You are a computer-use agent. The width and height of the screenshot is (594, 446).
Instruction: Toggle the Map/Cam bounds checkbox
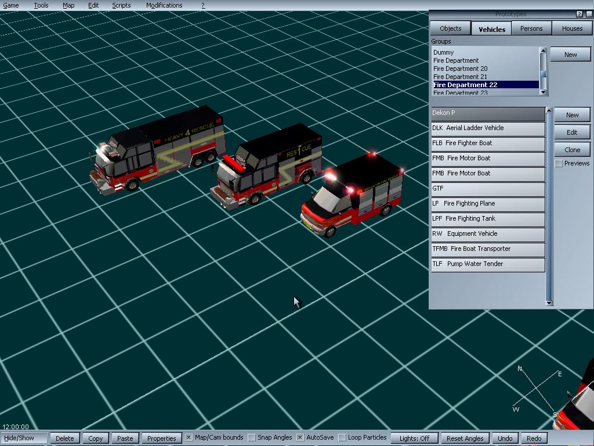coord(189,438)
